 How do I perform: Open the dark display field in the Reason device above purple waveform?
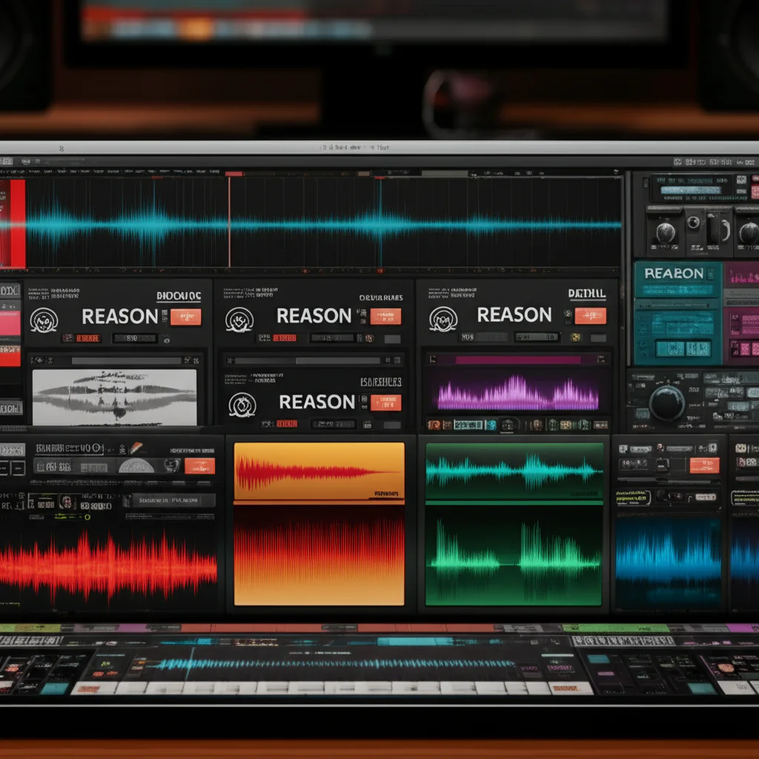click(537, 337)
